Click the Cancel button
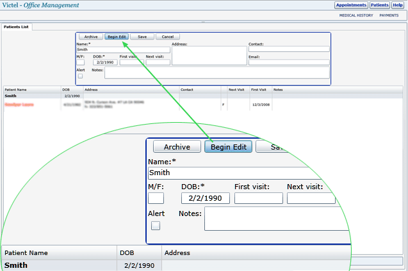This screenshot has width=408, height=271. click(168, 37)
